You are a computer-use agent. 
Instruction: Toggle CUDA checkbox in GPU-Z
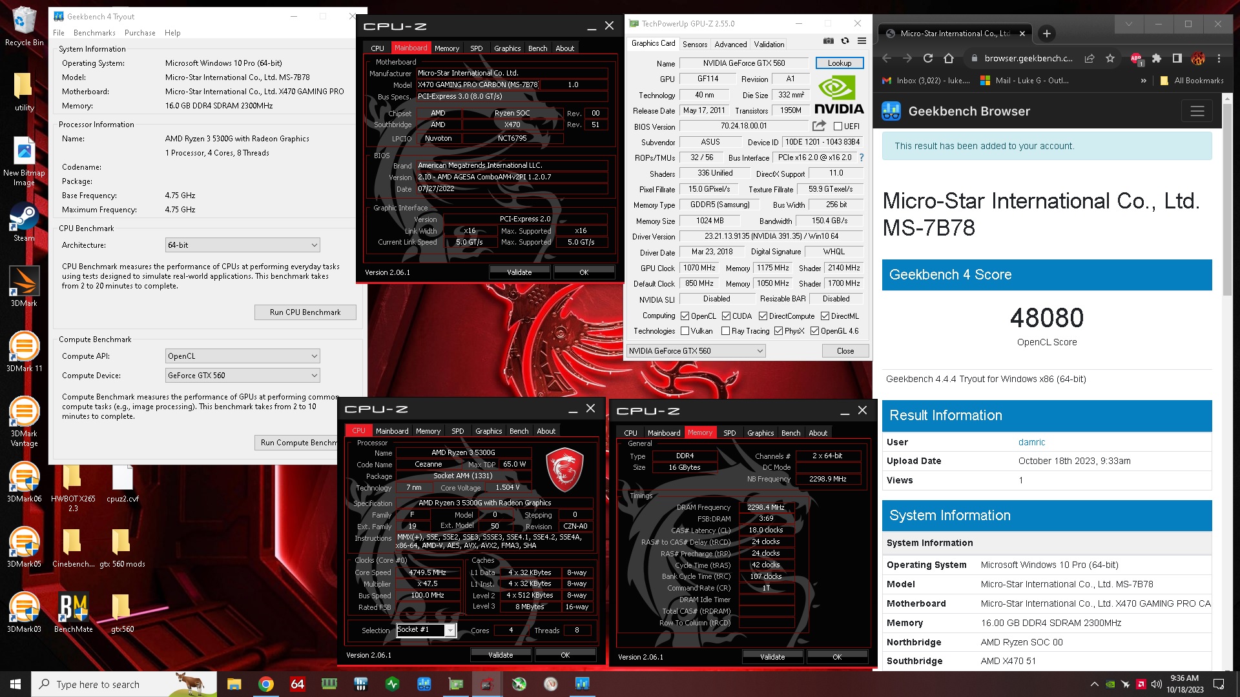(726, 316)
